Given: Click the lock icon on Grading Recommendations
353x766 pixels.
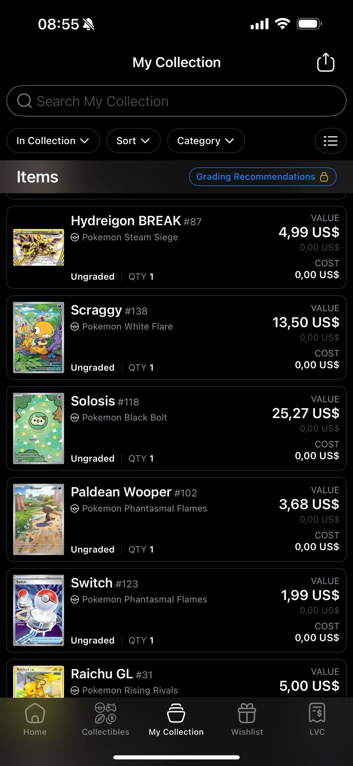Looking at the screenshot, I should (324, 177).
